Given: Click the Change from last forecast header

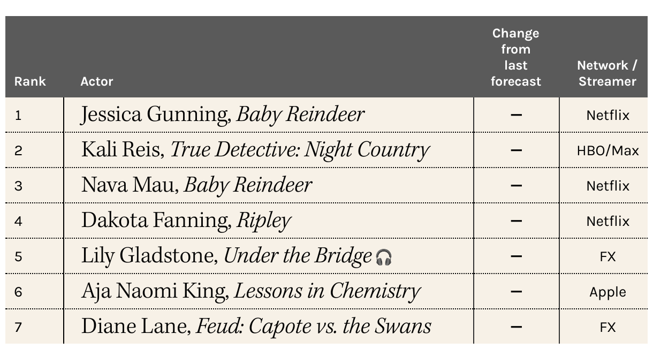Looking at the screenshot, I should click(516, 57).
